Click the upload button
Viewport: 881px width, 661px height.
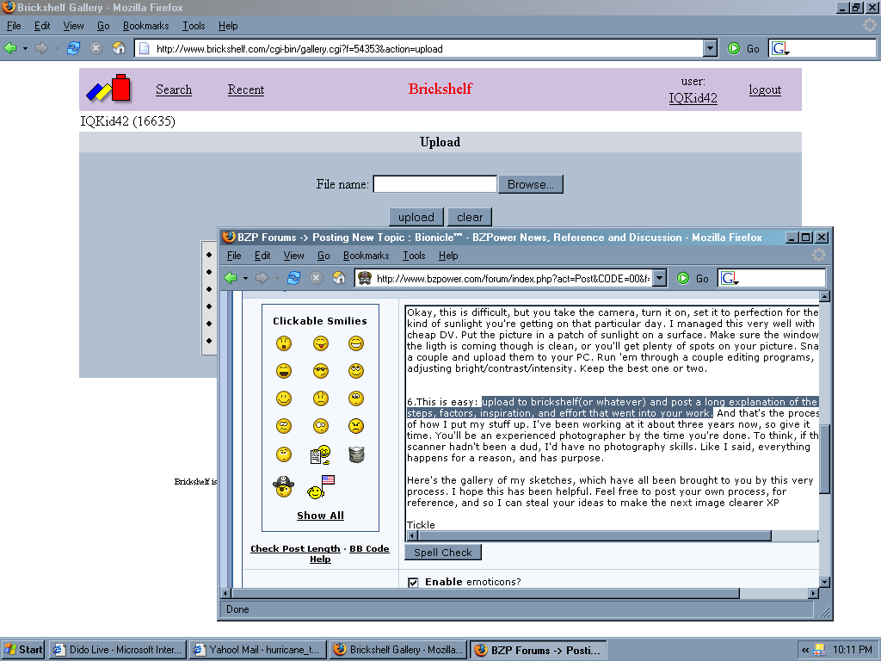point(416,217)
